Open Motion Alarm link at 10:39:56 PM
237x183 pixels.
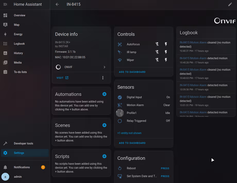pyautogui.click(x=193, y=85)
